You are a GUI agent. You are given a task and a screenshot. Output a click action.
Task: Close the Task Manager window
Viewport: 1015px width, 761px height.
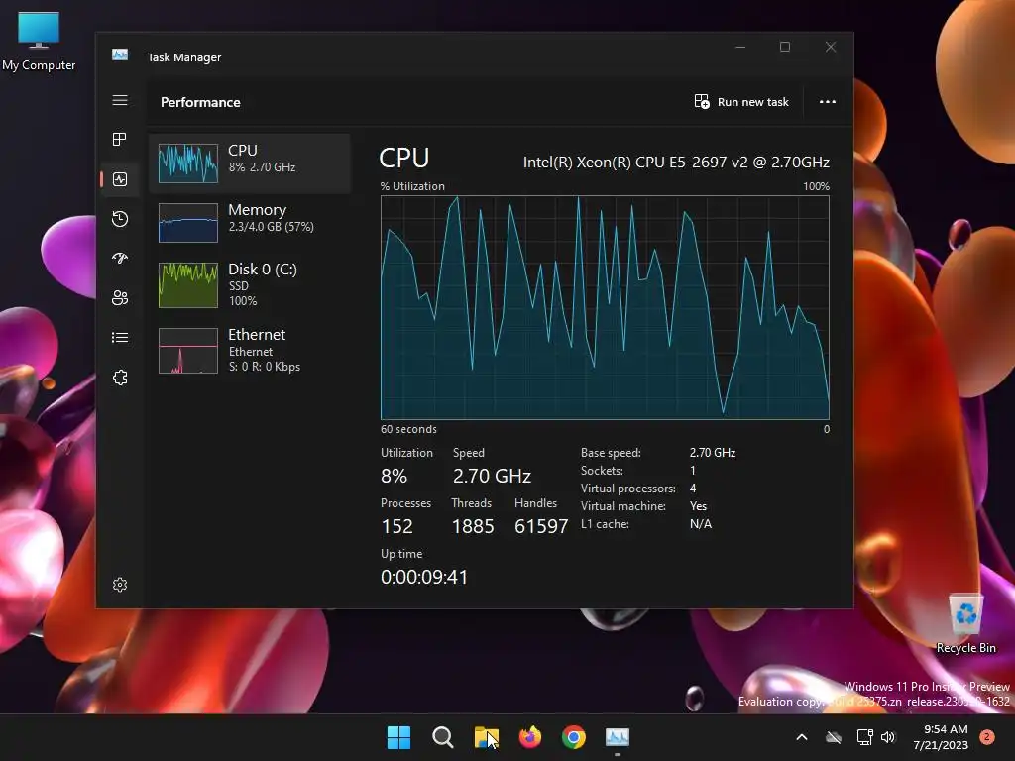831,47
